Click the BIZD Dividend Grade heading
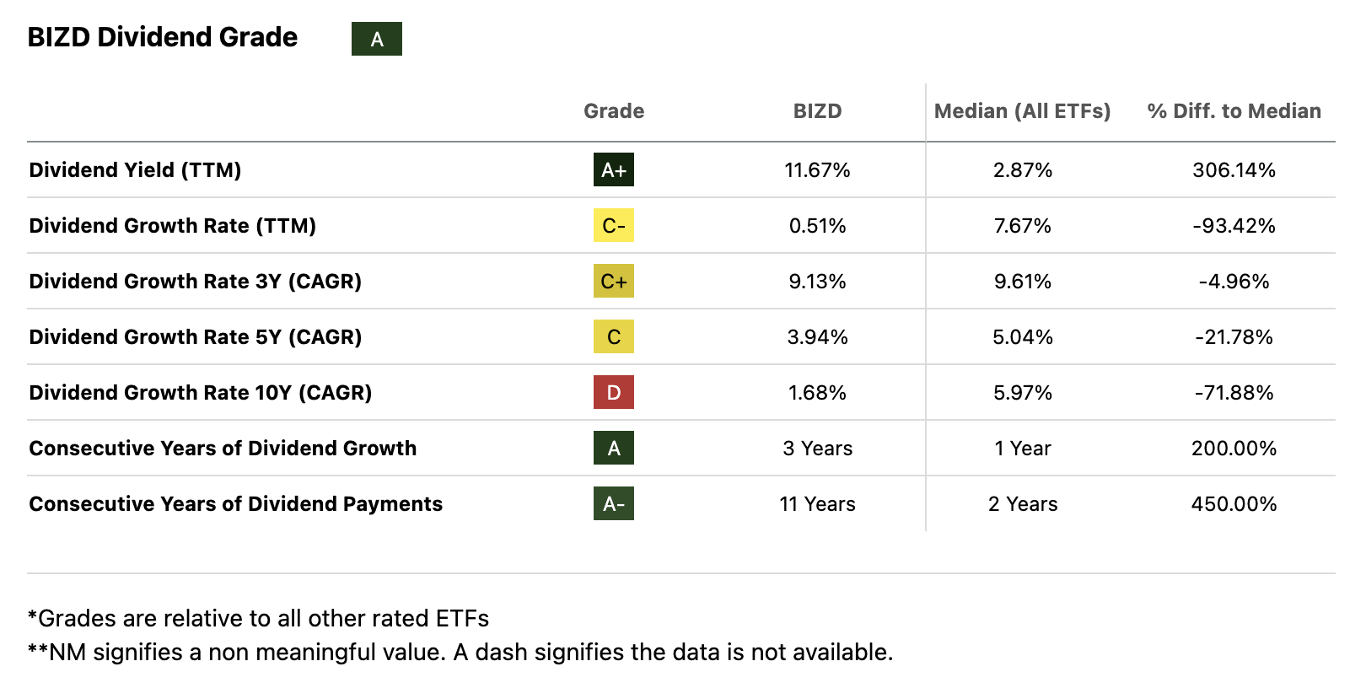Screen dimensions: 1366x688 point(163,38)
